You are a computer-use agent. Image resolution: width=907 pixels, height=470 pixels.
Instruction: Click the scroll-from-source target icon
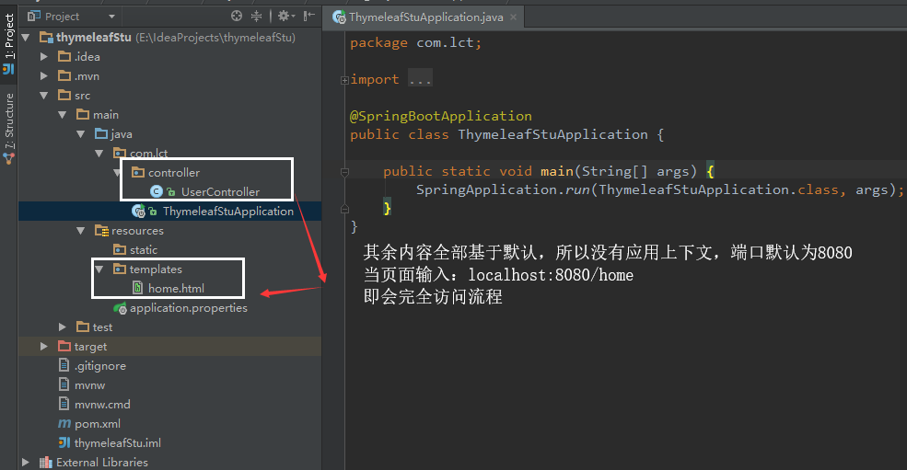click(237, 17)
